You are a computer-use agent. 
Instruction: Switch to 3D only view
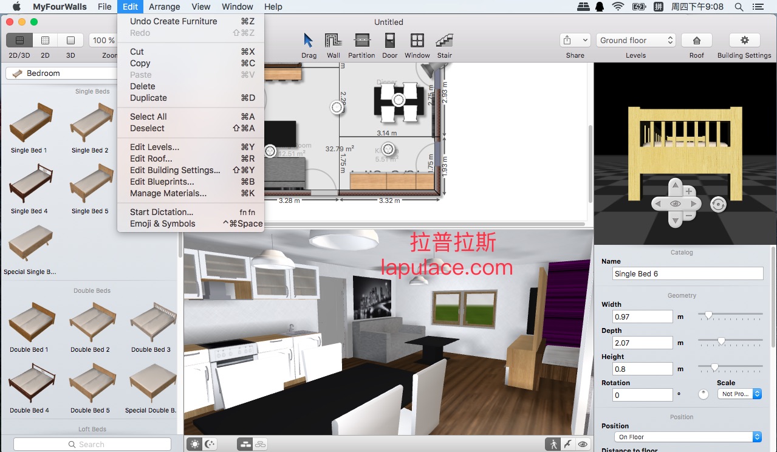pos(70,40)
